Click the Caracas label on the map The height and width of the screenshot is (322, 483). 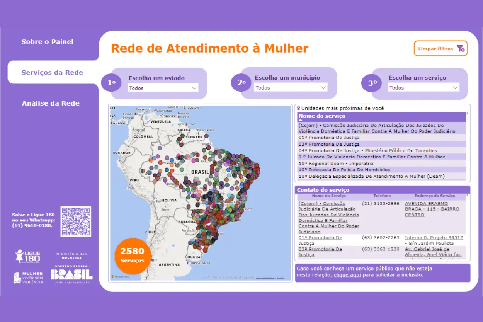pyautogui.click(x=168, y=116)
